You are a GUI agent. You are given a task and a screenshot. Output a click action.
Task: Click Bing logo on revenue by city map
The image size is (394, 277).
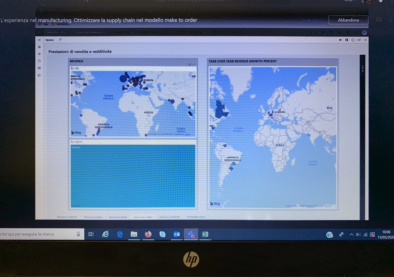(x=76, y=132)
